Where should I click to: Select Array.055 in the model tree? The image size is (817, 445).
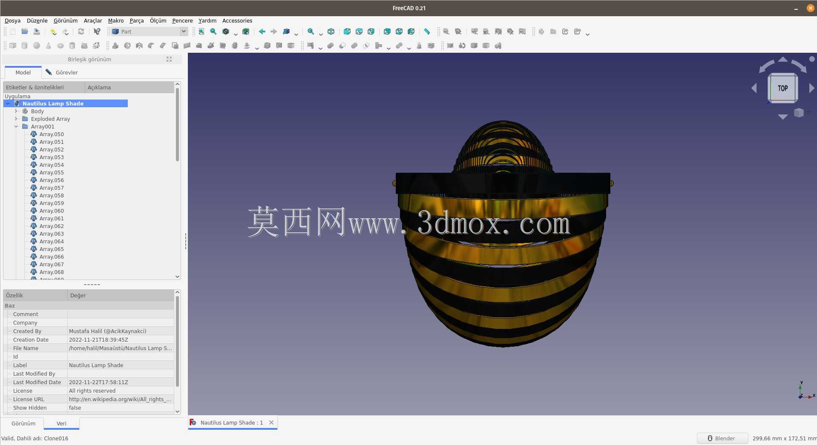(52, 172)
